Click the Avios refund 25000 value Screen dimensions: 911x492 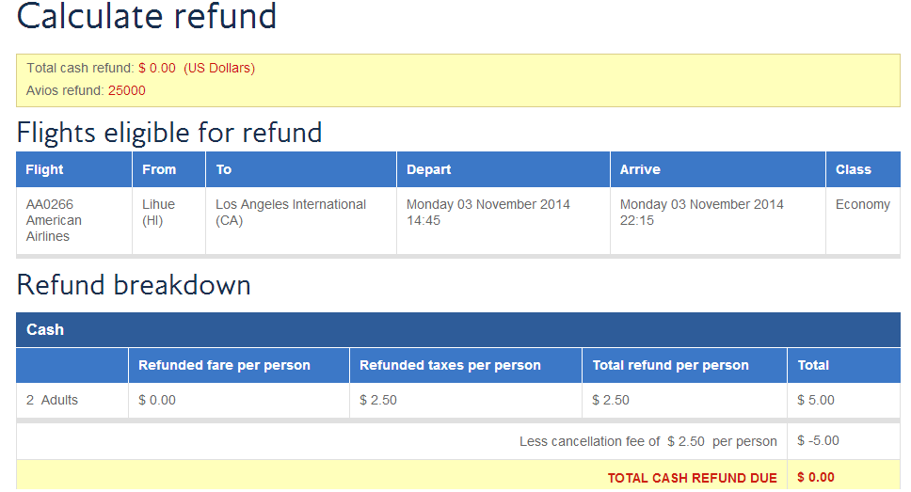pyautogui.click(x=127, y=90)
